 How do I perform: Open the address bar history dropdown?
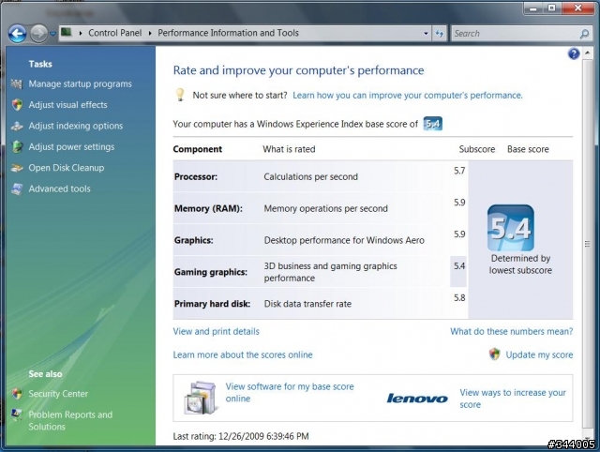pos(426,34)
